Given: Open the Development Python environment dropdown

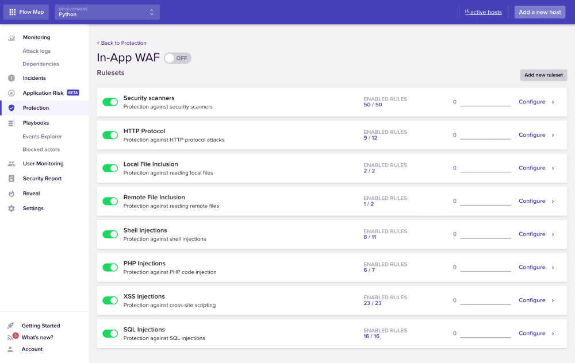Looking at the screenshot, I should [x=107, y=12].
